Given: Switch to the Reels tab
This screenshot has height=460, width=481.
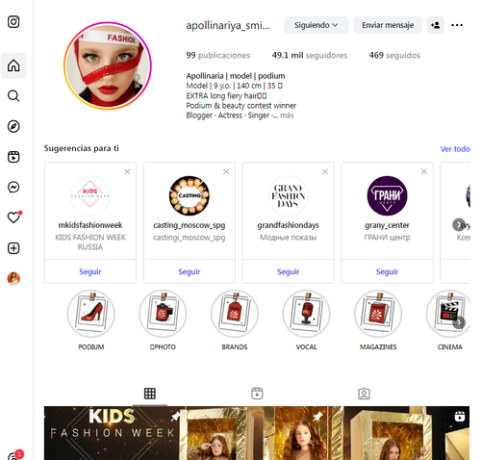Looking at the screenshot, I should 257,394.
